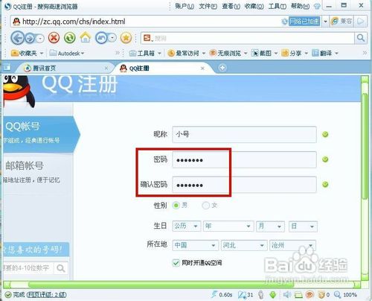Viewport: 372px width, 301px height.
Task: Click the 确认密码 confirm password field
Action: coord(244,185)
